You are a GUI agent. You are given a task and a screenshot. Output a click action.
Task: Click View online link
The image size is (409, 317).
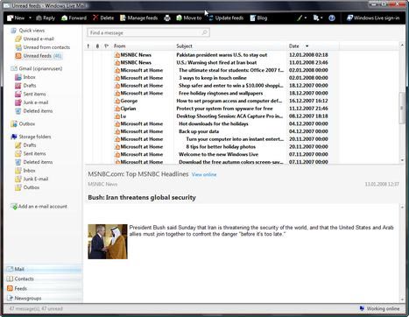pos(204,174)
